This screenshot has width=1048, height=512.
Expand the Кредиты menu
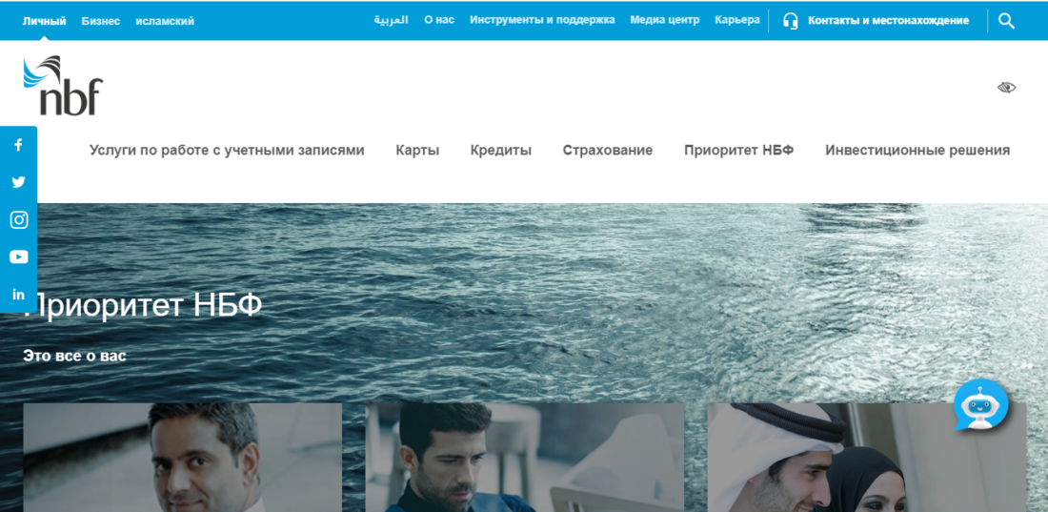[x=500, y=151]
